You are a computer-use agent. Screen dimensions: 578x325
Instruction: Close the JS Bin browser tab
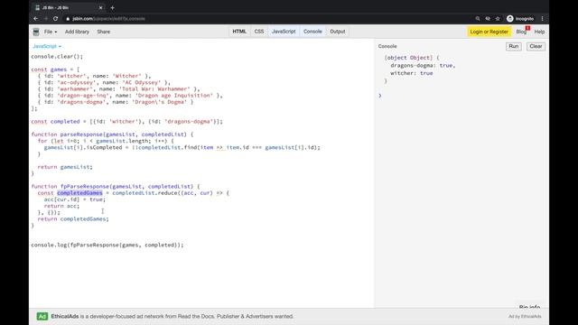pyautogui.click(x=100, y=7)
